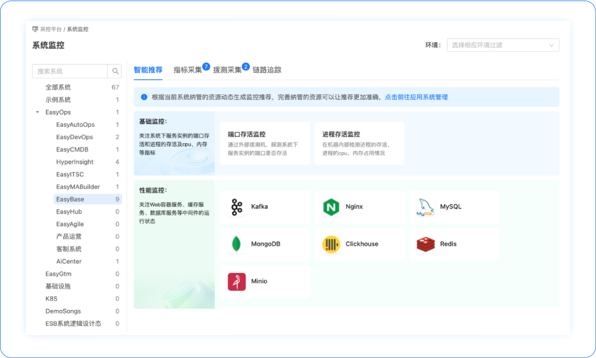Click the count 67 beside 全部系统

point(115,87)
